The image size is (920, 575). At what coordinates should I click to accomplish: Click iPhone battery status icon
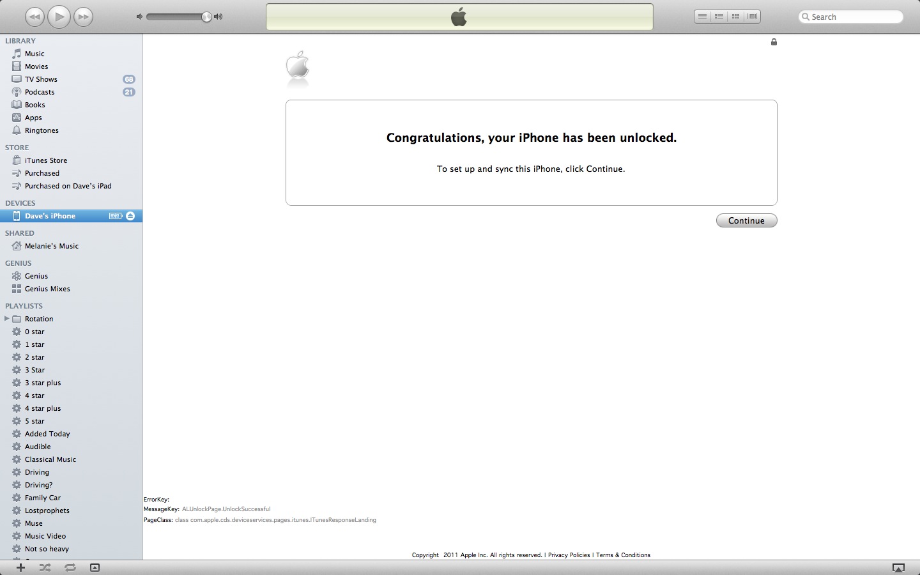[116, 216]
